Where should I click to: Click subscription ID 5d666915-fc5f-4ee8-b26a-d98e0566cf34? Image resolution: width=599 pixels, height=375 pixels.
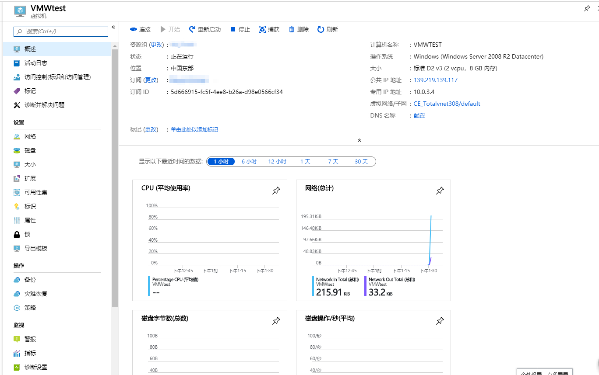(x=227, y=92)
